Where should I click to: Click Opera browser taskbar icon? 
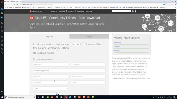[x=66, y=97]
